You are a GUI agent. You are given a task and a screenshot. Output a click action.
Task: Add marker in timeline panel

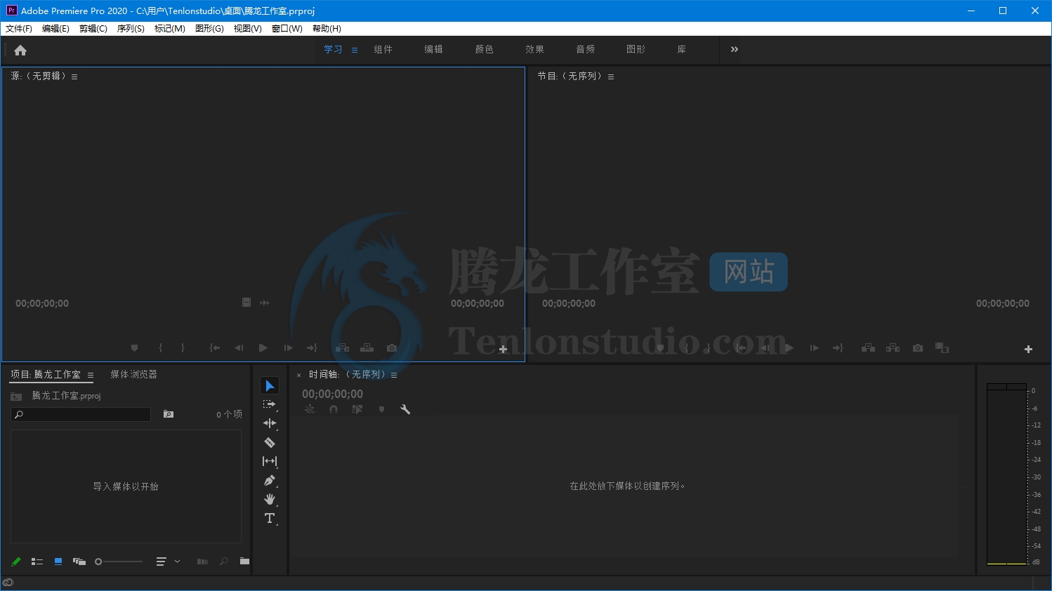[381, 409]
